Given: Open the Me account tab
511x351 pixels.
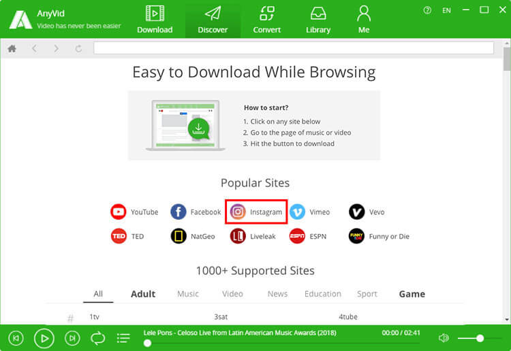Looking at the screenshot, I should (x=364, y=20).
